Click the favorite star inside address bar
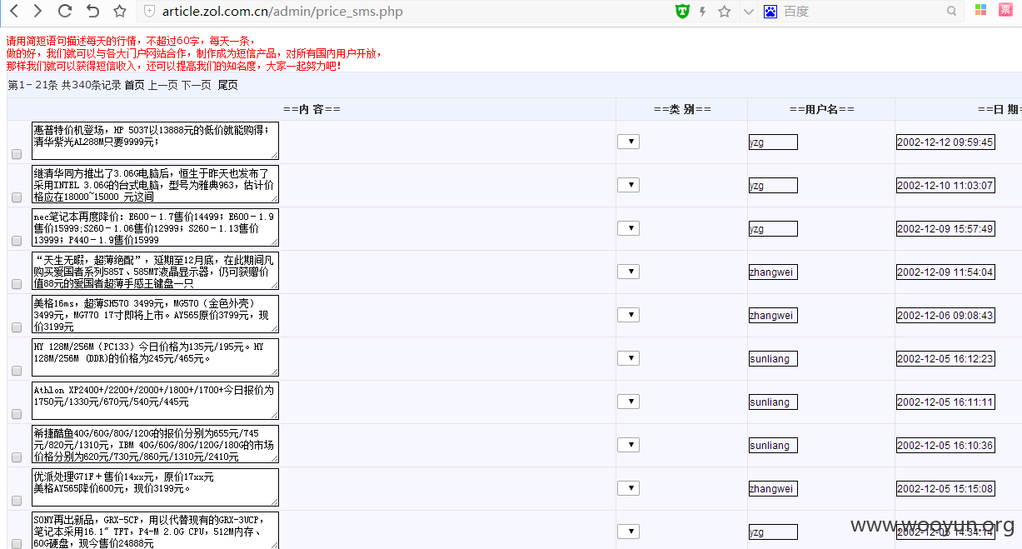Screen dimensions: 1022x549 click(x=724, y=11)
